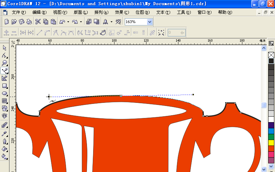Click the Import icon
275x172 pixels.
(89, 22)
